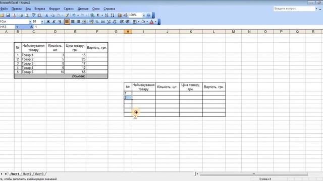Viewport: 323px width, 181px height.
Task: Click the Undo arrow
Action: [74, 15]
